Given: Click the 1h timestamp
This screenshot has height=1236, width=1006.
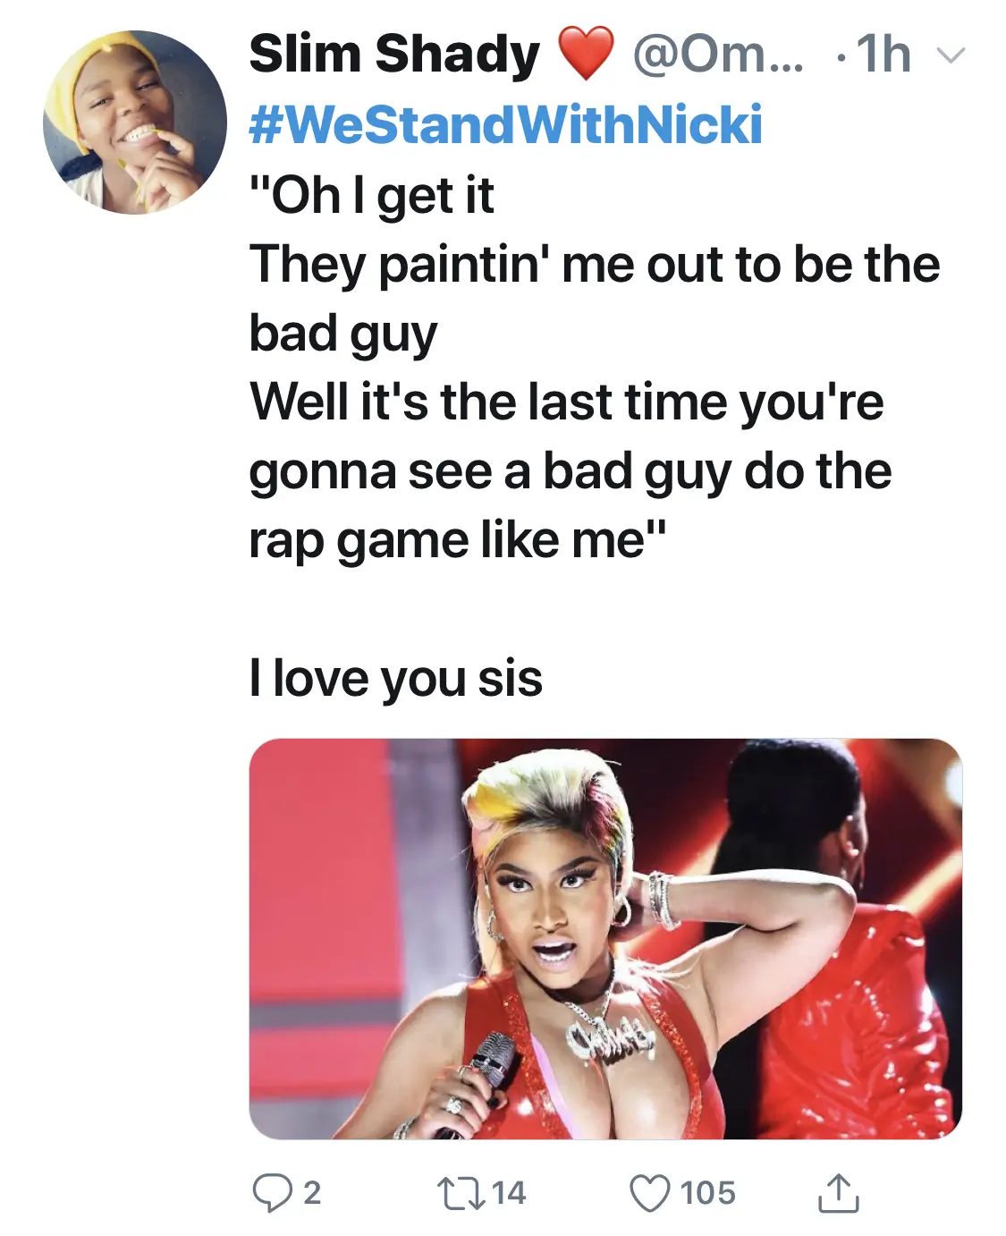Looking at the screenshot, I should pos(882,55).
